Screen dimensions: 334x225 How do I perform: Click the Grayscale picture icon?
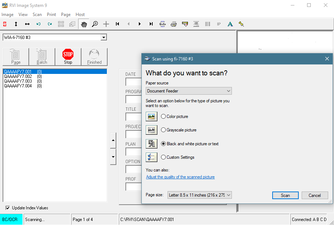[152, 130]
